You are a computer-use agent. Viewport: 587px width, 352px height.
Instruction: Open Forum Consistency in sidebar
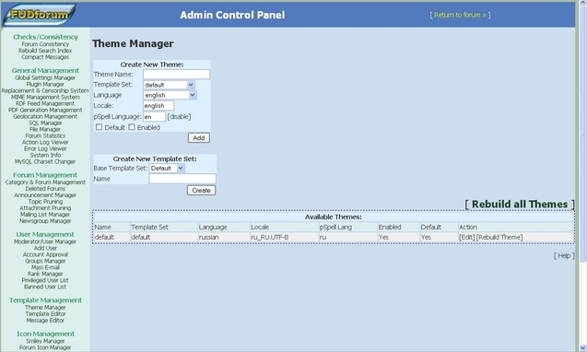click(x=45, y=44)
